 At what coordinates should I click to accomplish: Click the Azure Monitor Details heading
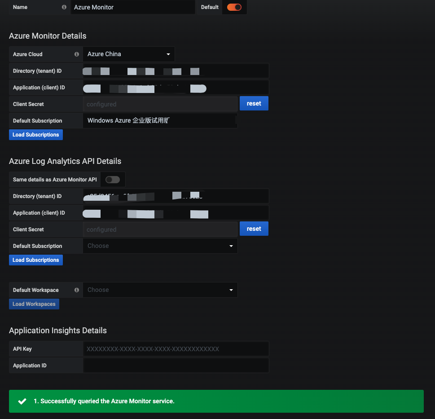48,36
